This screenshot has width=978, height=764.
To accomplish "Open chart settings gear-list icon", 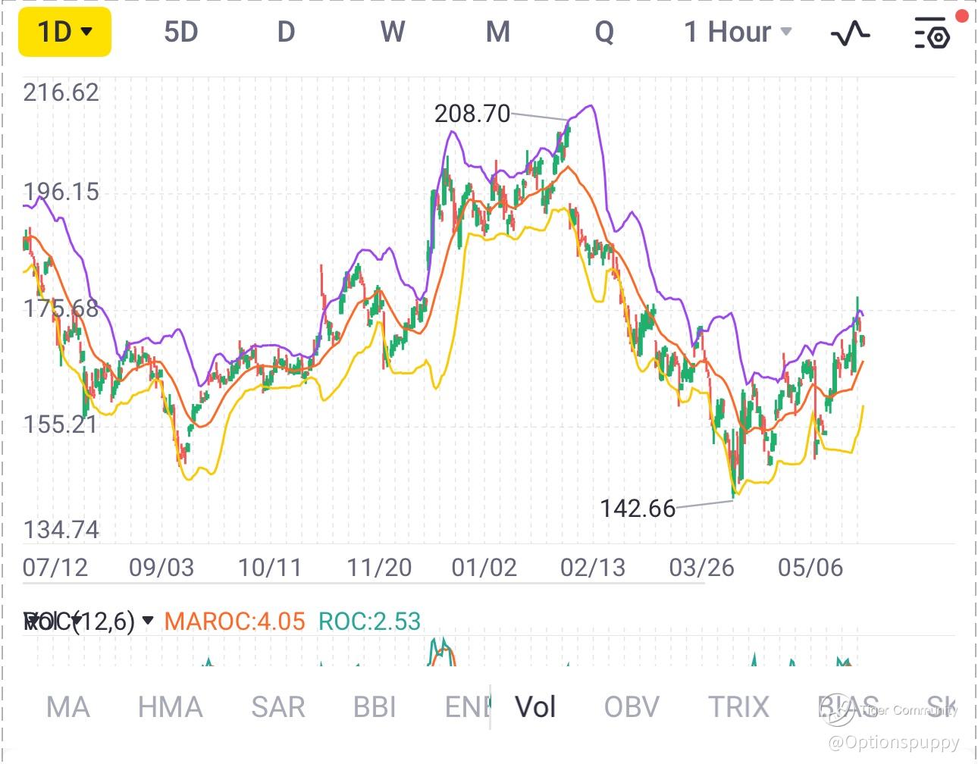I will (931, 33).
